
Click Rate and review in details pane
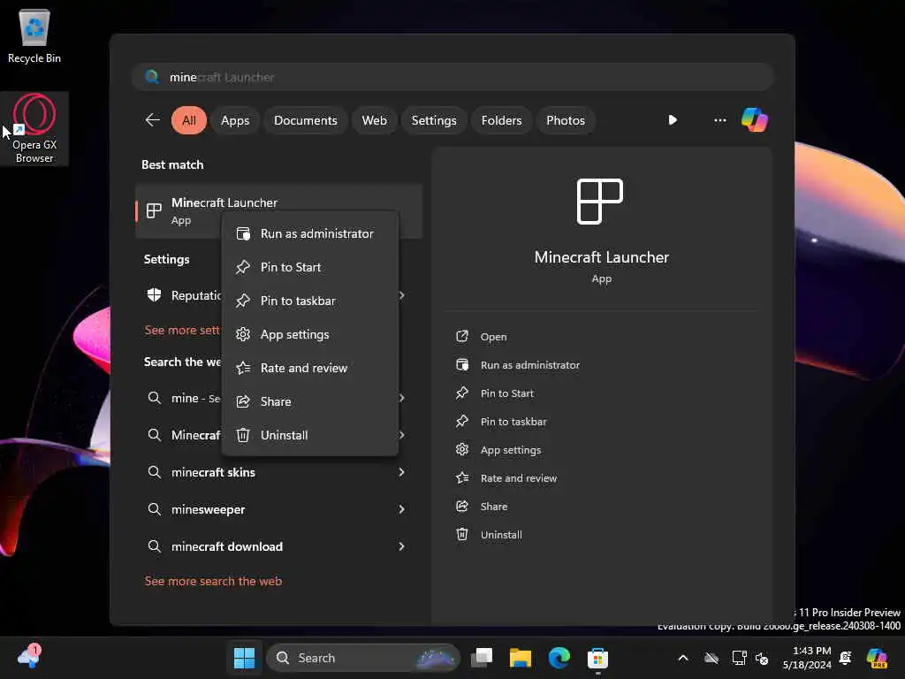[x=506, y=478]
